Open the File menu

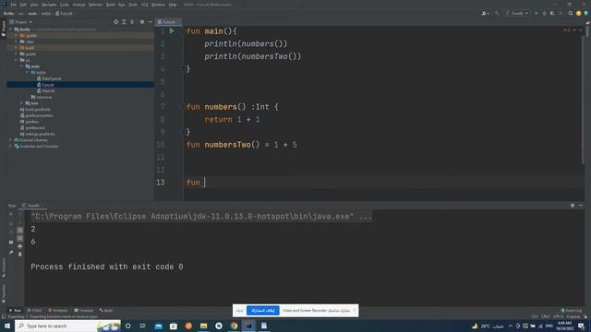14,5
